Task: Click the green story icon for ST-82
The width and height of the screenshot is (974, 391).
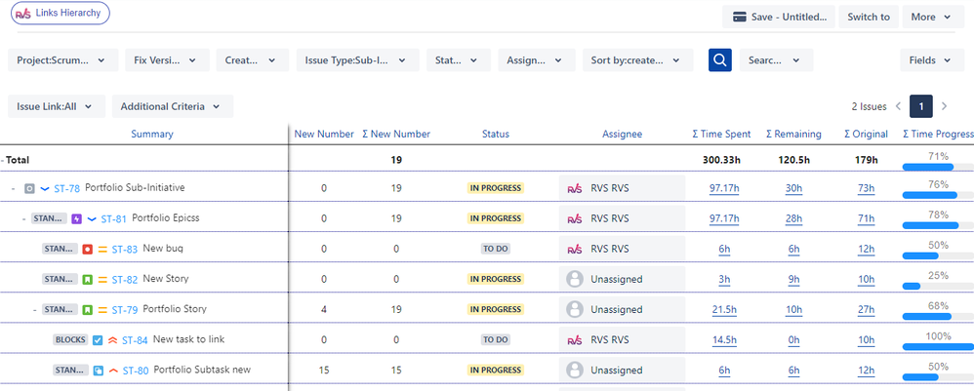Action: [88, 279]
